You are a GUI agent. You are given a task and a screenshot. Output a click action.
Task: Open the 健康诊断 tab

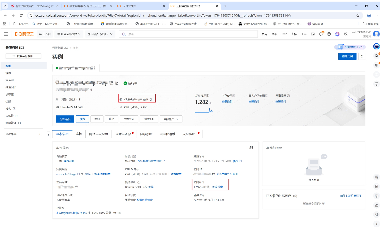(x=146, y=134)
